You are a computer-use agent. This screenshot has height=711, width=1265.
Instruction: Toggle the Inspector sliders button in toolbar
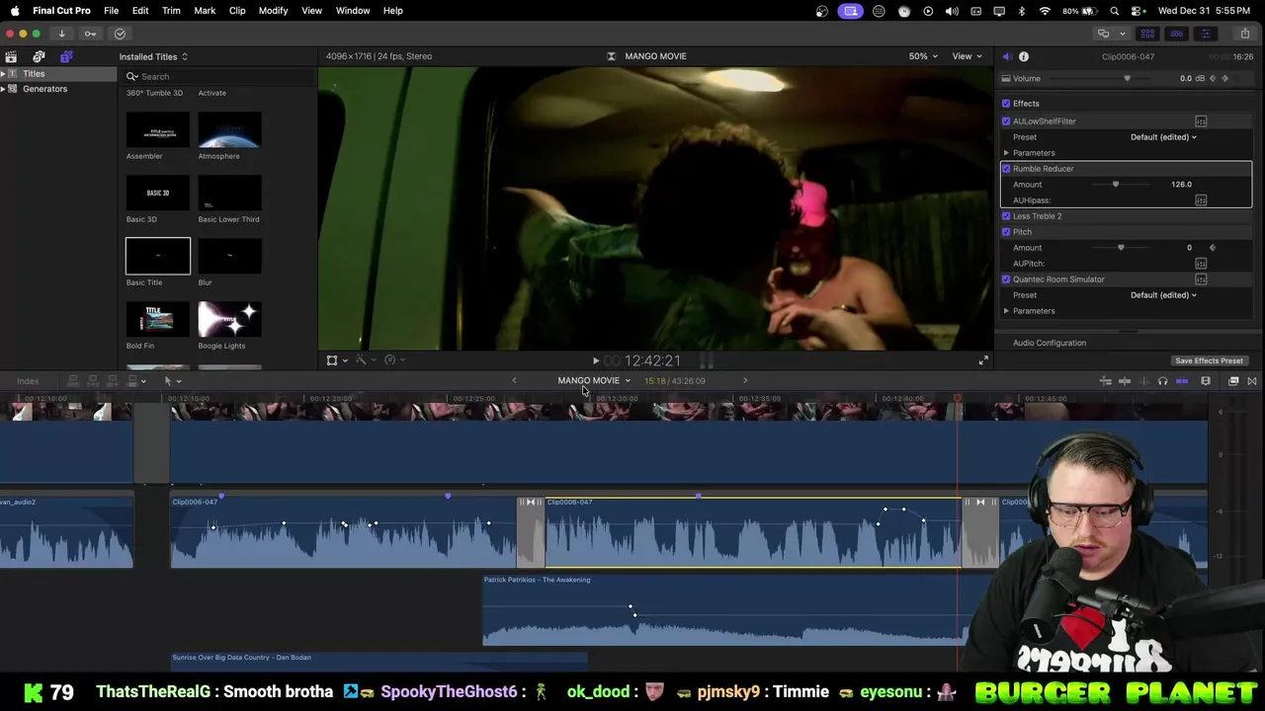click(x=1205, y=34)
